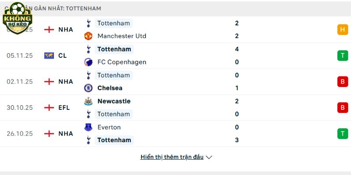Click the green T badge for Copenhagen match

click(x=342, y=56)
